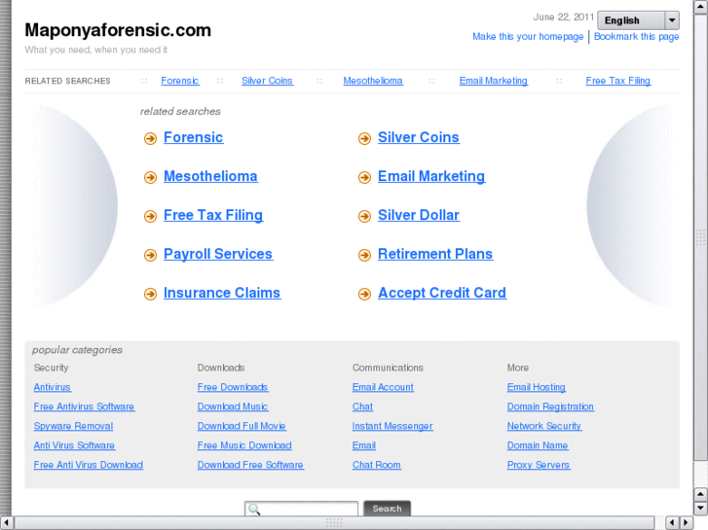Image resolution: width=708 pixels, height=530 pixels.
Task: Click the orange arrow icon beside Mesothelioma
Action: 150,177
